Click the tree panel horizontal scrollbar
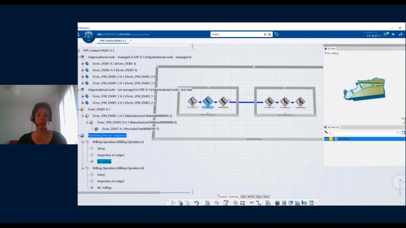Image resolution: width=406 pixels, height=228 pixels. pos(119,193)
